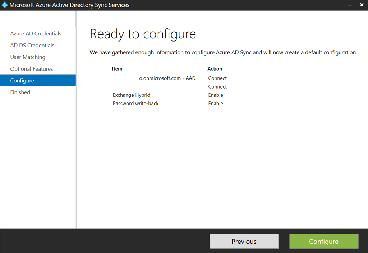Viewport: 368px width, 253px height.
Task: Click the Item column header
Action: [x=117, y=69]
